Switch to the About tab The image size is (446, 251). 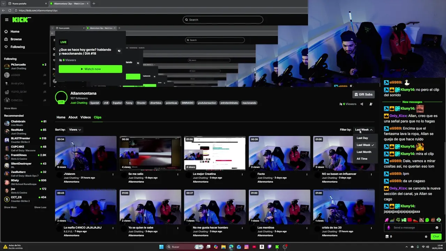tap(73, 117)
